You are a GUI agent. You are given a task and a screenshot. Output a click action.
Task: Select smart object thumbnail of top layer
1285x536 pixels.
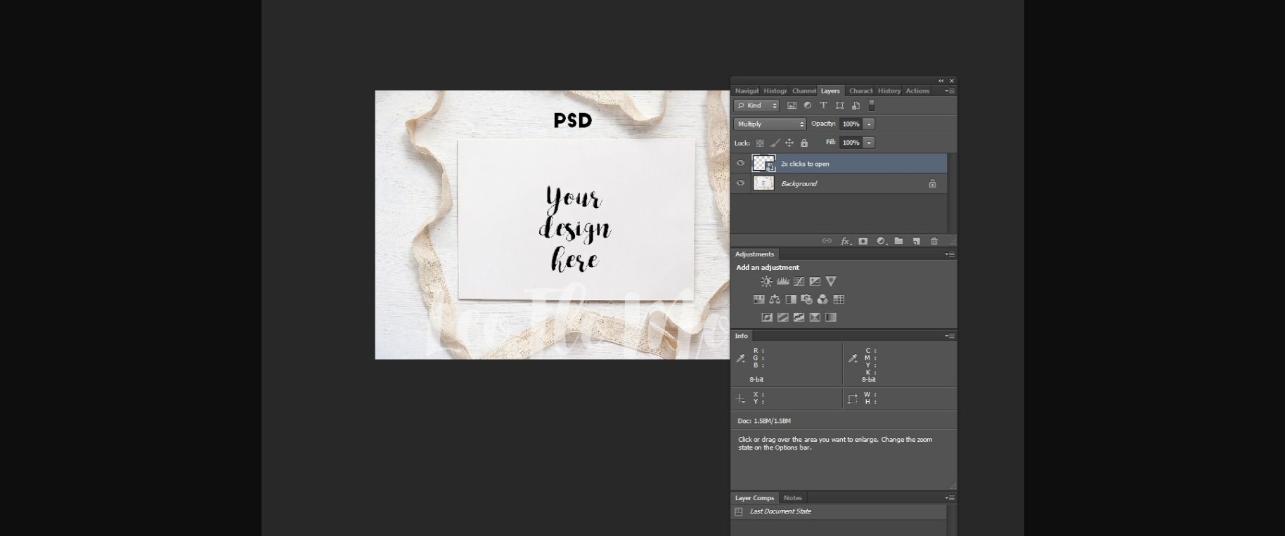pyautogui.click(x=763, y=164)
